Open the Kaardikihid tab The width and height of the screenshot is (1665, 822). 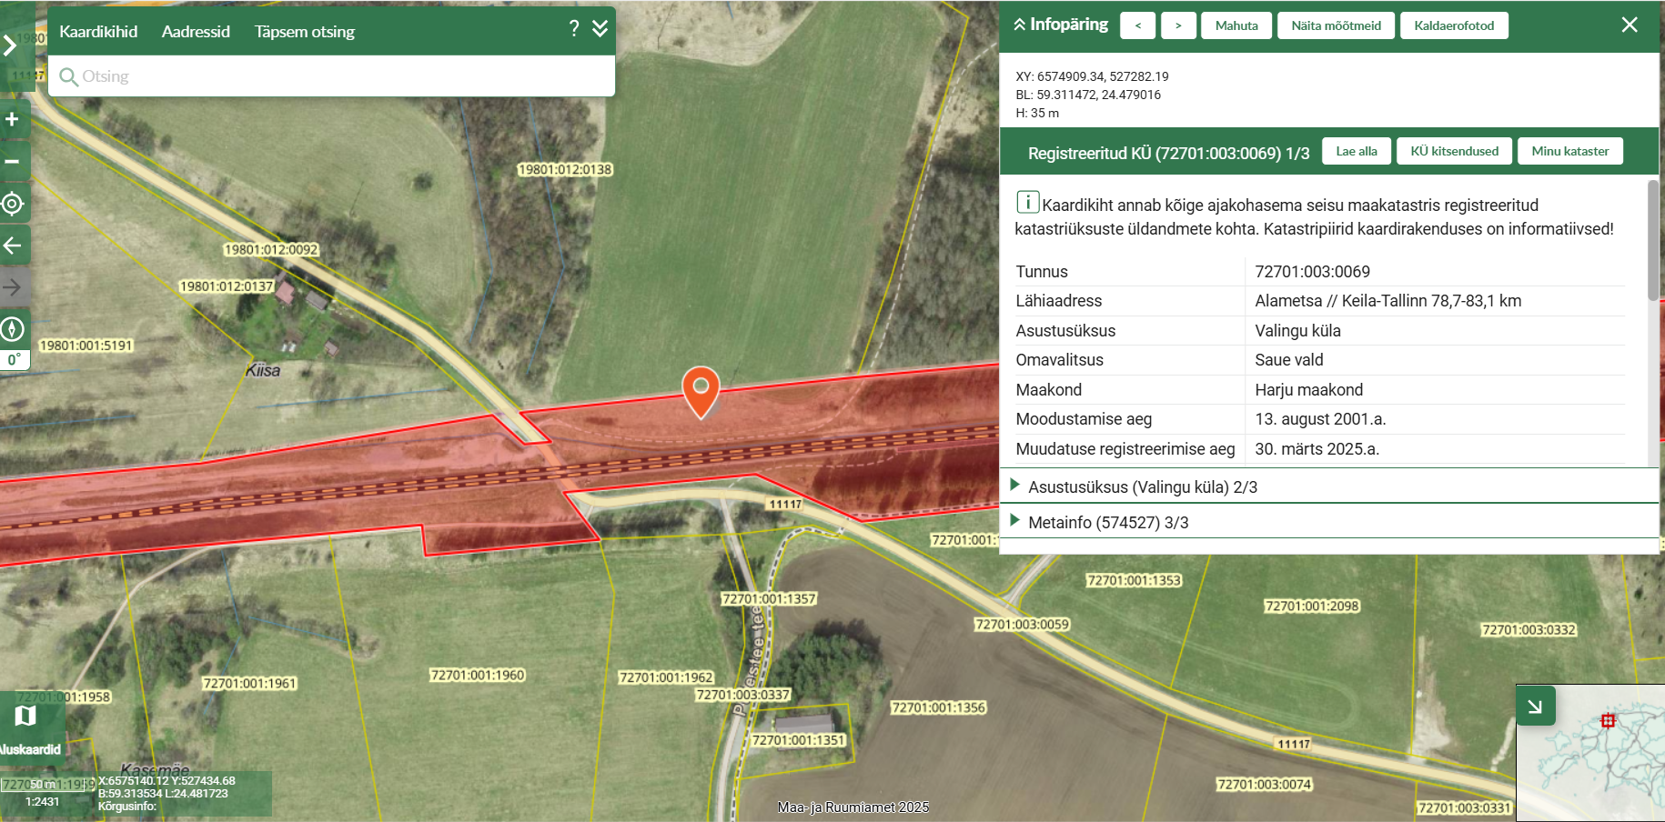98,32
